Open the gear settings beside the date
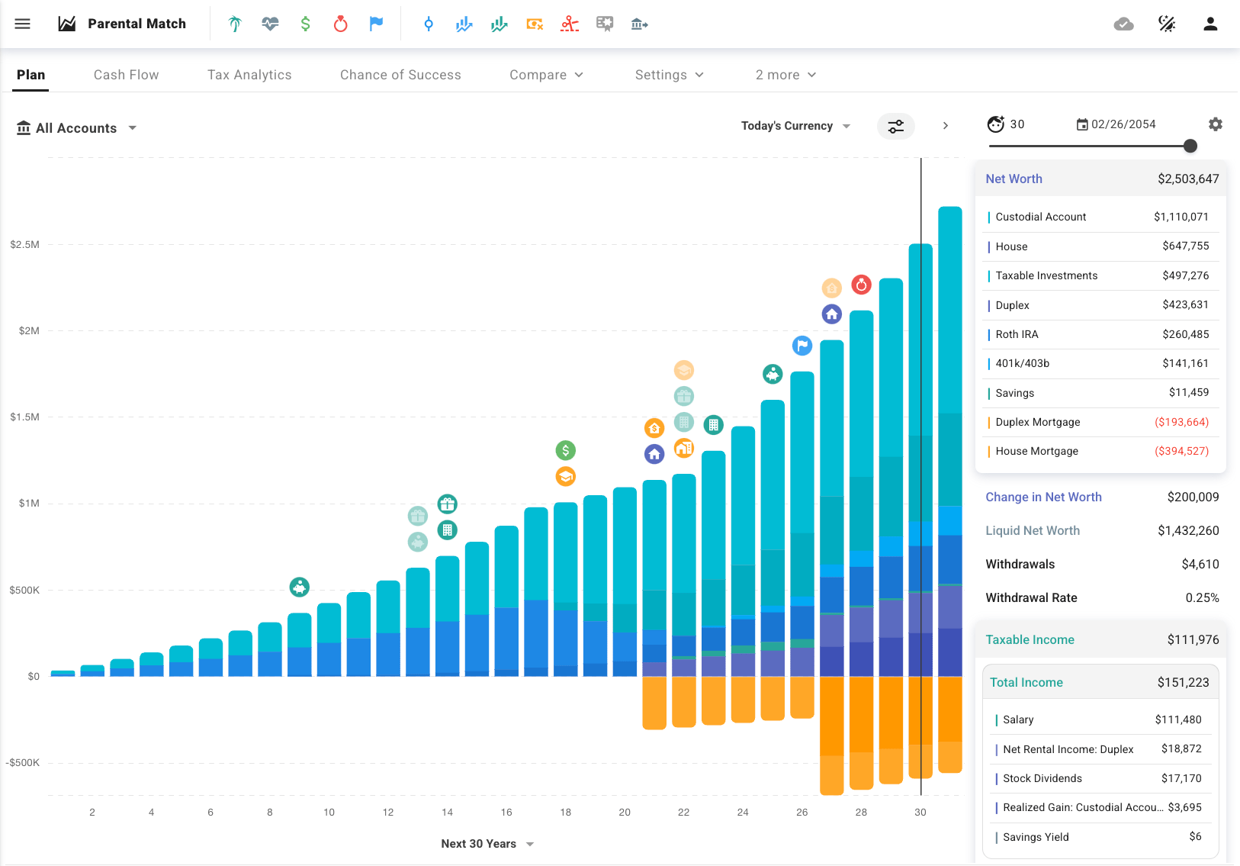 1216,124
